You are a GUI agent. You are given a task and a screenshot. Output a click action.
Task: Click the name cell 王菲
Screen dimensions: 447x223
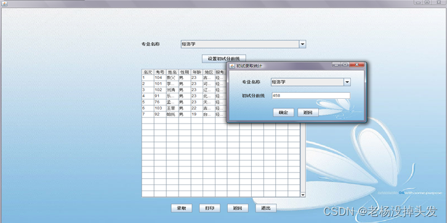pos(172,108)
